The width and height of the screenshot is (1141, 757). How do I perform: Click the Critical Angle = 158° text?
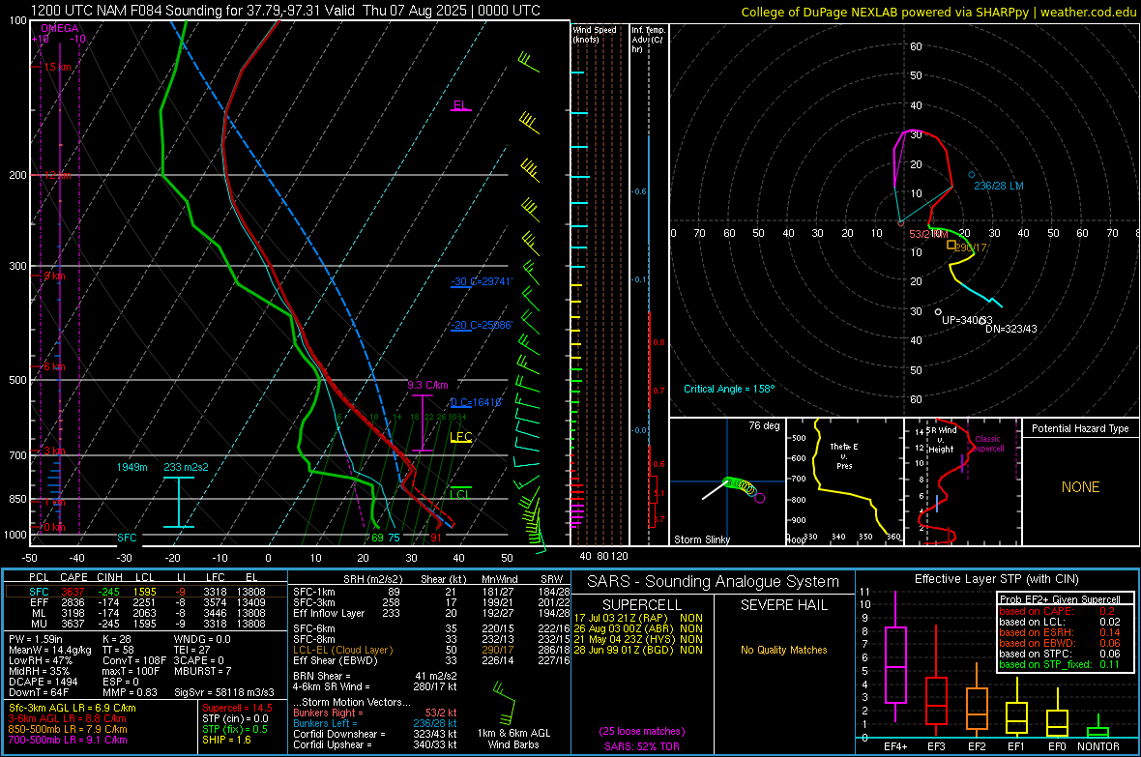[729, 389]
